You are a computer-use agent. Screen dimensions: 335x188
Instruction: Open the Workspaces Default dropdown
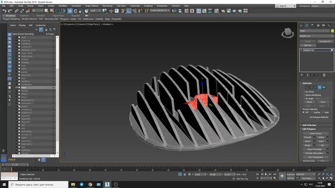[322, 6]
